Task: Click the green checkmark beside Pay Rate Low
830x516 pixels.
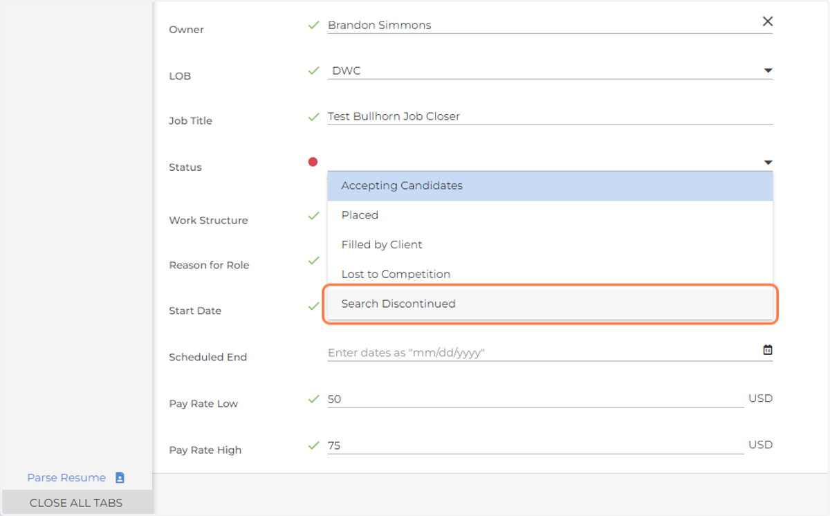Action: 314,399
